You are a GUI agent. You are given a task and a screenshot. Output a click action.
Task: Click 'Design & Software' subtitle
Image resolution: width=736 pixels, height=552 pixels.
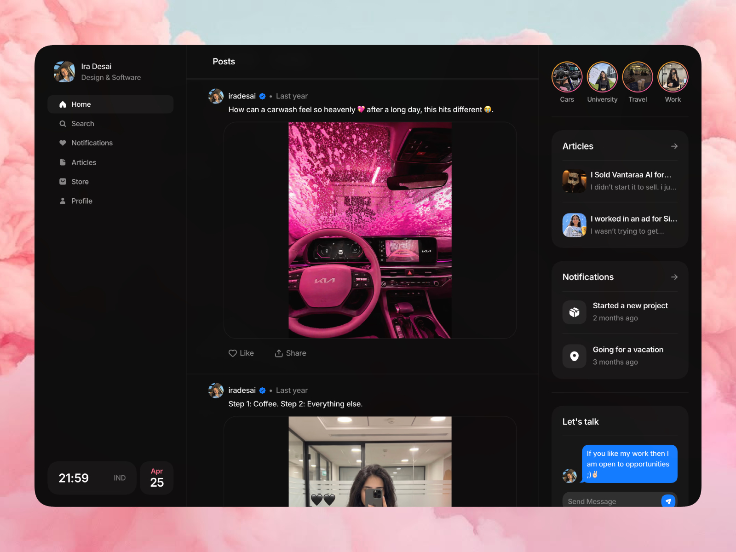click(x=111, y=78)
